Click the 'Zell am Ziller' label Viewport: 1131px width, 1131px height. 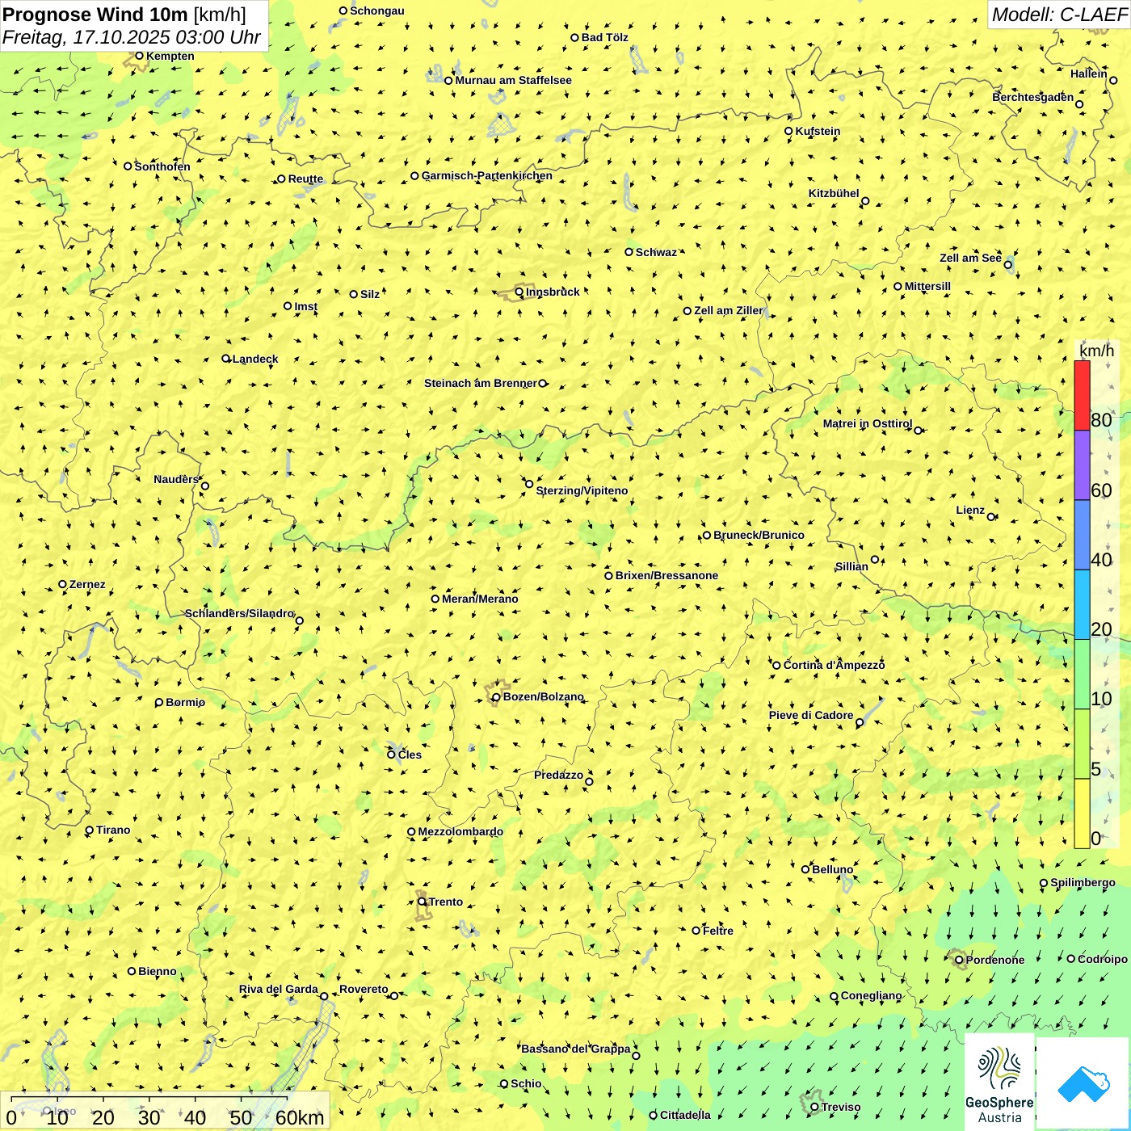728,310
